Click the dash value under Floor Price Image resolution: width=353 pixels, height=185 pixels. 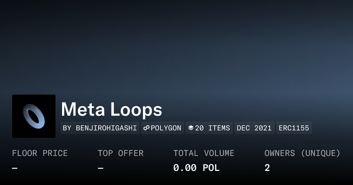coord(15,168)
